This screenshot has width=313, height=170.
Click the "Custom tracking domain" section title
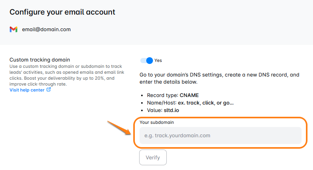pos(40,60)
